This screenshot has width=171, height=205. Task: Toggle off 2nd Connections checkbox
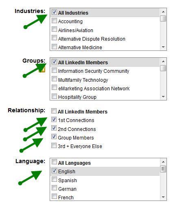tap(54, 128)
